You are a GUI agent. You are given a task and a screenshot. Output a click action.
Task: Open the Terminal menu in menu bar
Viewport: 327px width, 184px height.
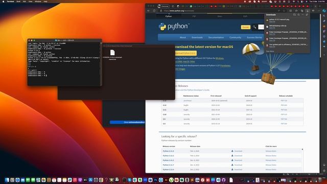(10, 2)
